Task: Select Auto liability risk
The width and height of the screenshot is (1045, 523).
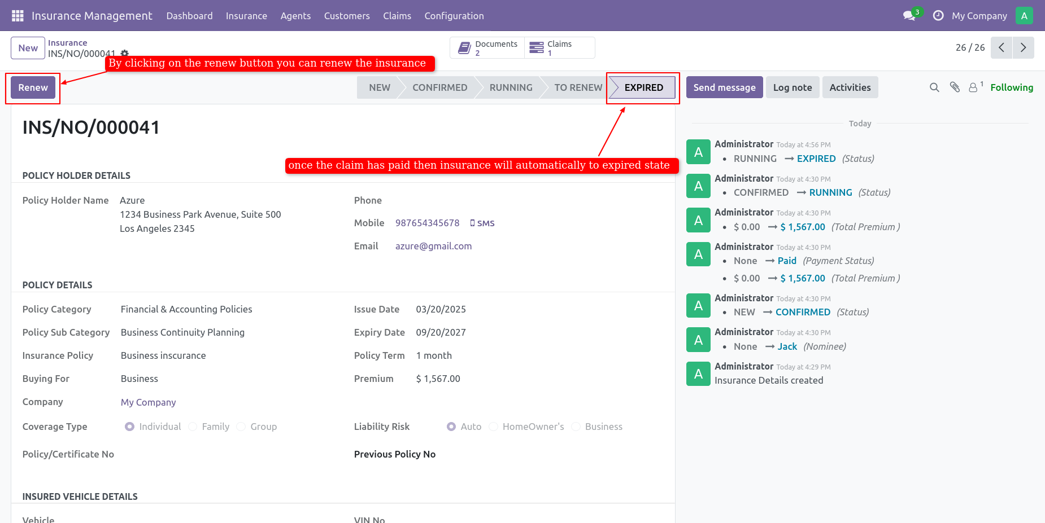Action: [x=451, y=427]
